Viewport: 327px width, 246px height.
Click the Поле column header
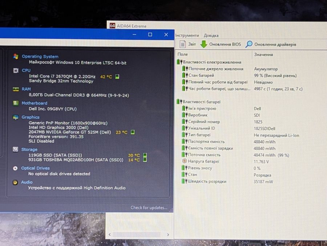(x=183, y=54)
